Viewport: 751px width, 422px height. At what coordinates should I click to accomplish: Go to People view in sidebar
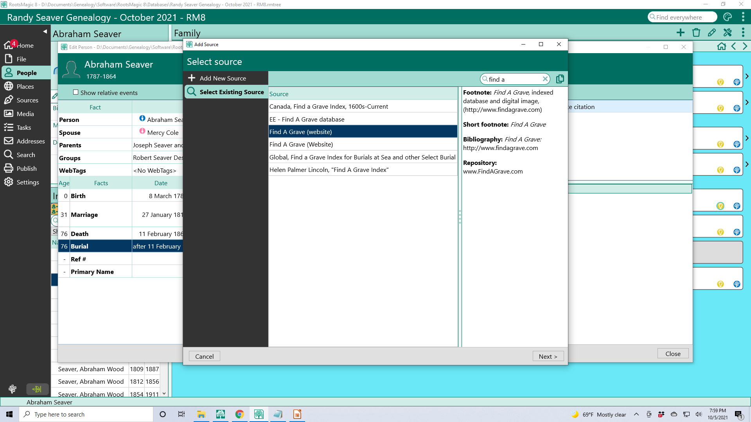[25, 73]
